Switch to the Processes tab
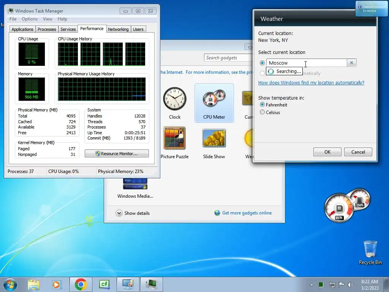Screen dimensions: 389x292 point(47,29)
